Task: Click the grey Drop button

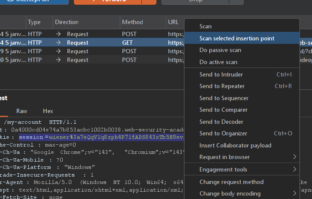Action: pyautogui.click(x=196, y=1)
